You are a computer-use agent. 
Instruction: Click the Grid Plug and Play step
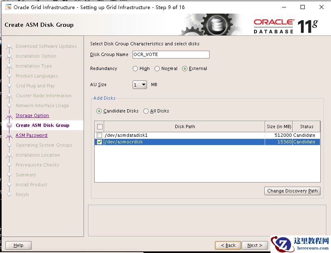tap(35, 86)
